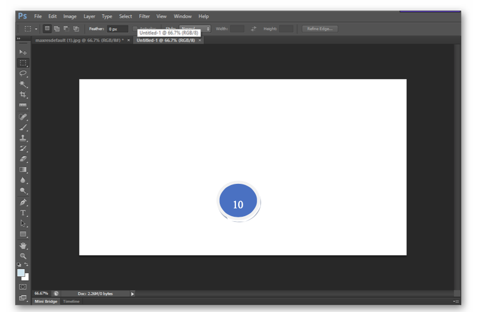478x312 pixels.
Task: Click the foreground color swatch
Action: tap(21, 272)
